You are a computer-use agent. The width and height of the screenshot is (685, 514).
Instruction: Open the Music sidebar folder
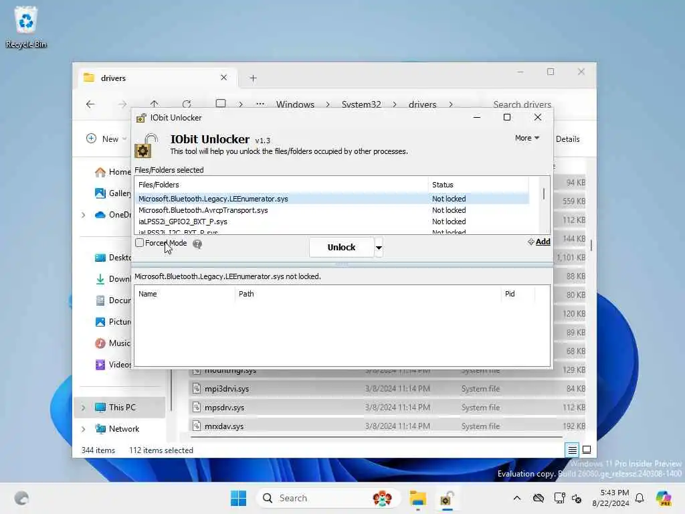point(112,343)
